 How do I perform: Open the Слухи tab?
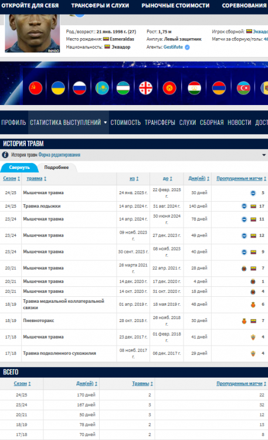coord(188,123)
